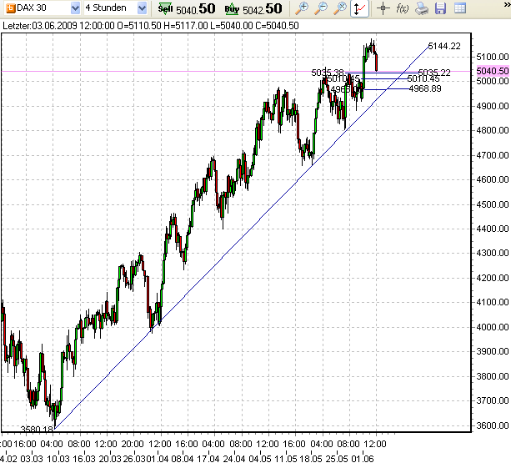Click the 3600.00 price axis label

(x=493, y=425)
